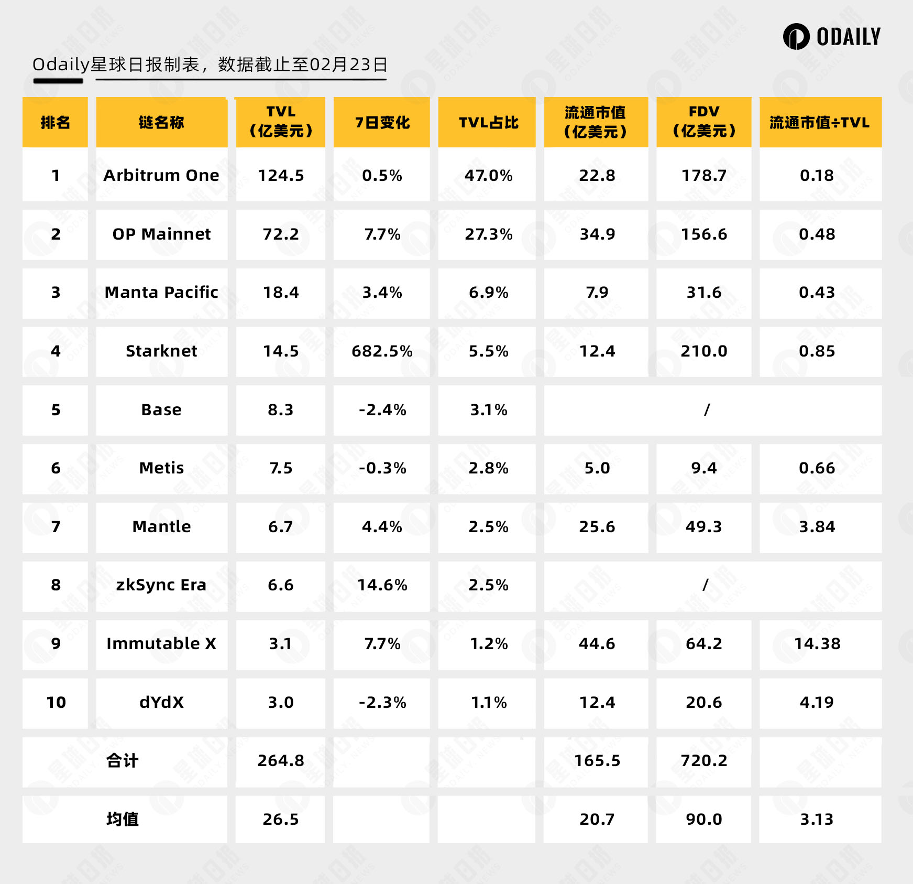Click the 720.2 total FDV value
This screenshot has height=884, width=913.
point(703,761)
